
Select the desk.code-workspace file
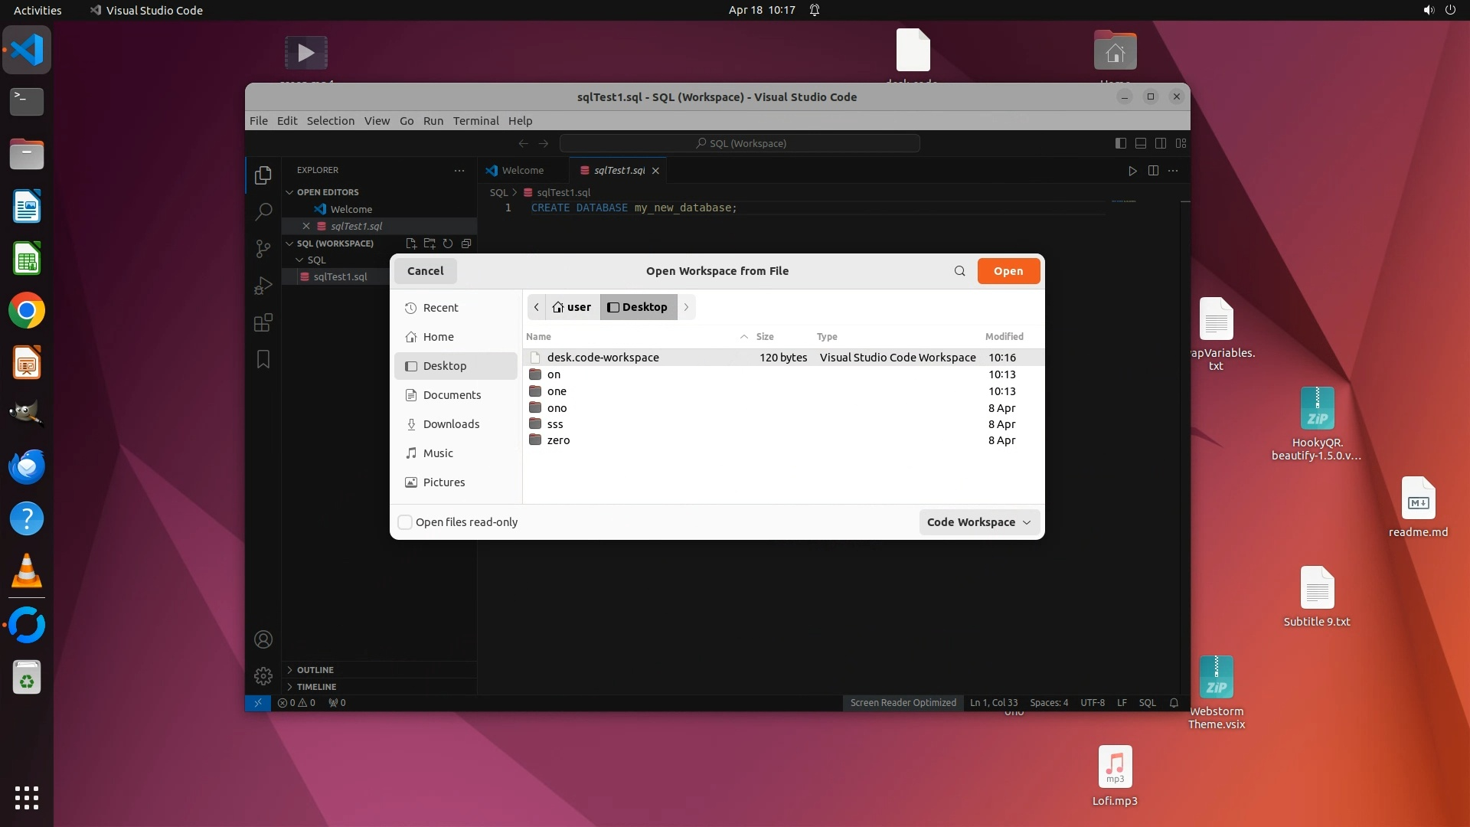pyautogui.click(x=603, y=358)
